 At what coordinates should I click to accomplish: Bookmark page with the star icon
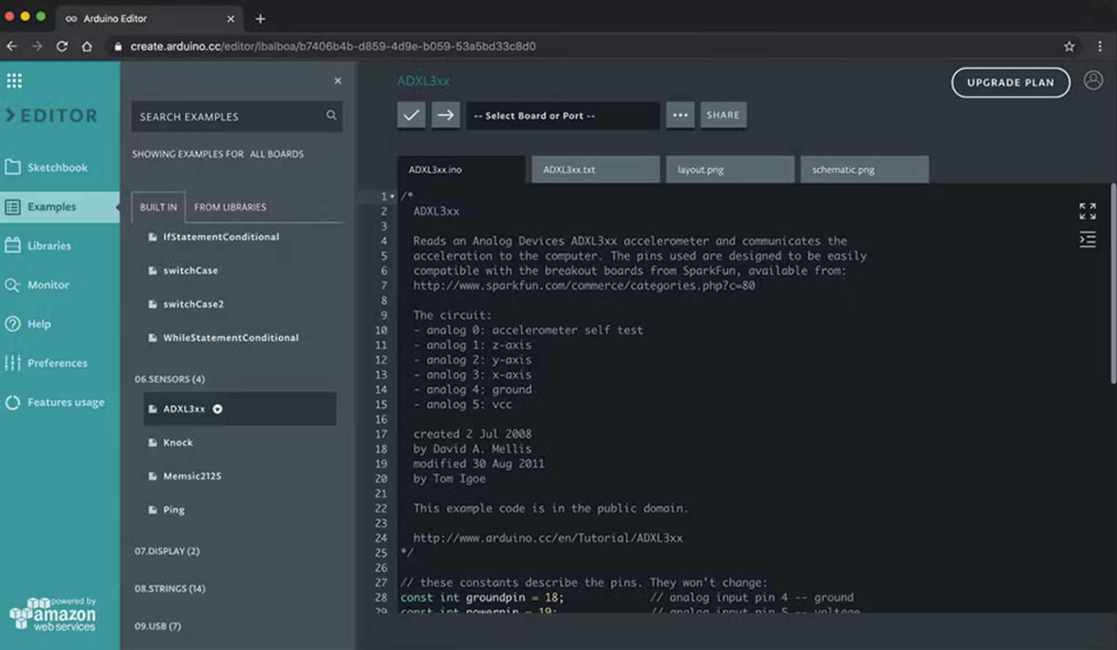click(1069, 46)
